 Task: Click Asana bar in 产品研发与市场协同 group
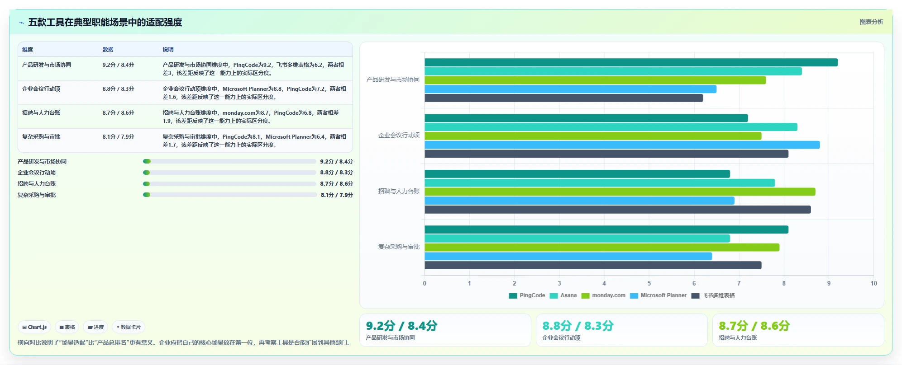[613, 71]
